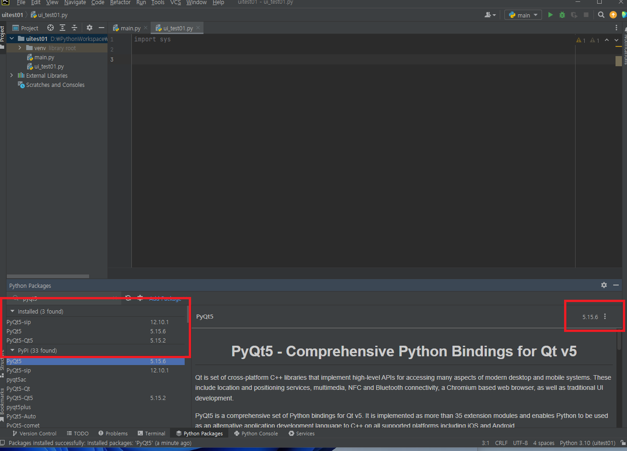The height and width of the screenshot is (451, 627).
Task: Collapse the uitest01 root folder
Action: pos(12,39)
